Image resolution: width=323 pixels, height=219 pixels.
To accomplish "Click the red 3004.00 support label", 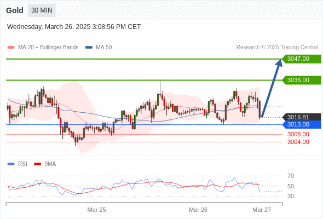I will [298, 142].
